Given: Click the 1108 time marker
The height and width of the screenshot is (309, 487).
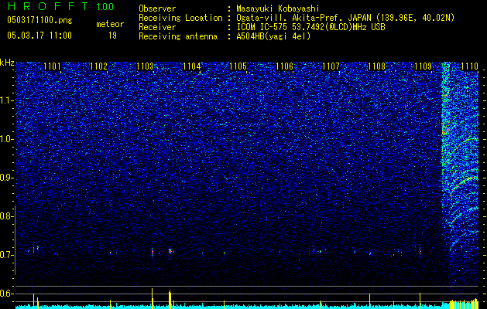Looking at the screenshot, I should (x=377, y=66).
